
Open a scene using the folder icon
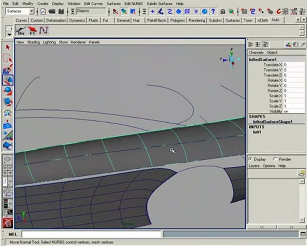[52, 11]
